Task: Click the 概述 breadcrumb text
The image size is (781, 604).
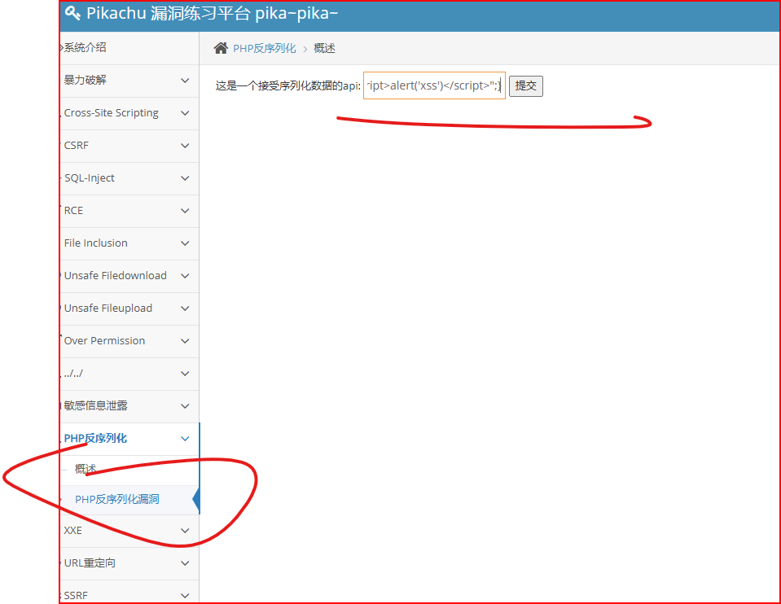Action: (324, 48)
